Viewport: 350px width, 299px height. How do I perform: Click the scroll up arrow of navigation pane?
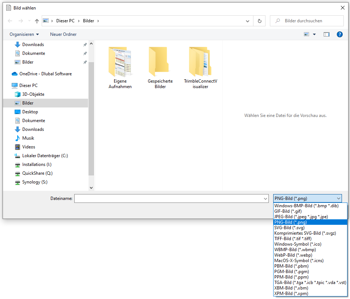point(91,44)
